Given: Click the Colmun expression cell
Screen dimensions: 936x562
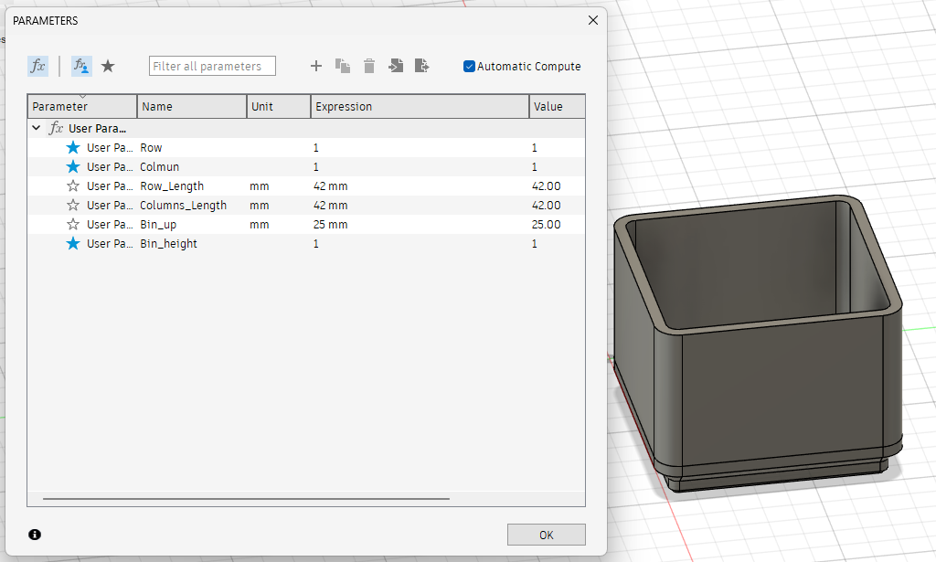Looking at the screenshot, I should tap(419, 166).
